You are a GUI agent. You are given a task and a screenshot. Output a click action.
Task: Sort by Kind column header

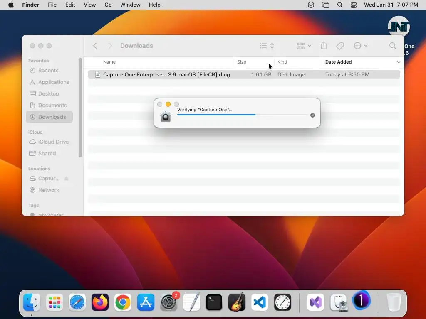click(282, 62)
